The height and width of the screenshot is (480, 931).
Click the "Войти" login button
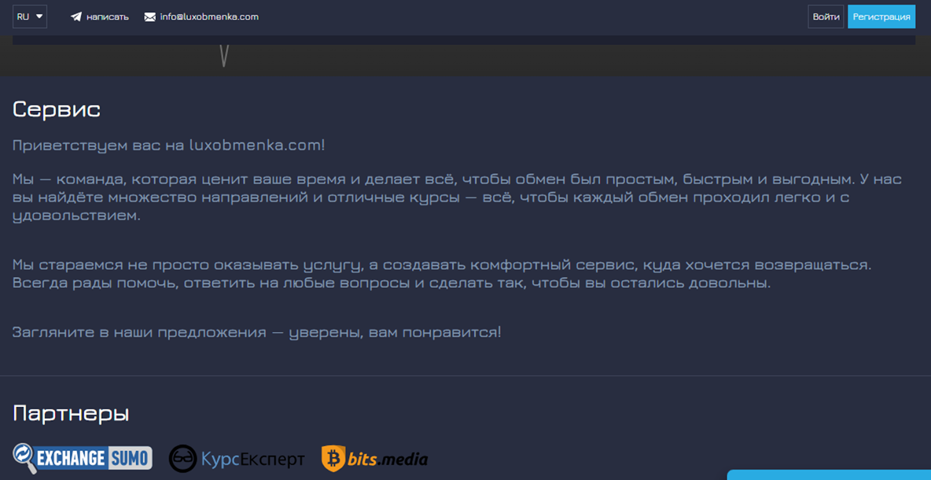point(826,17)
